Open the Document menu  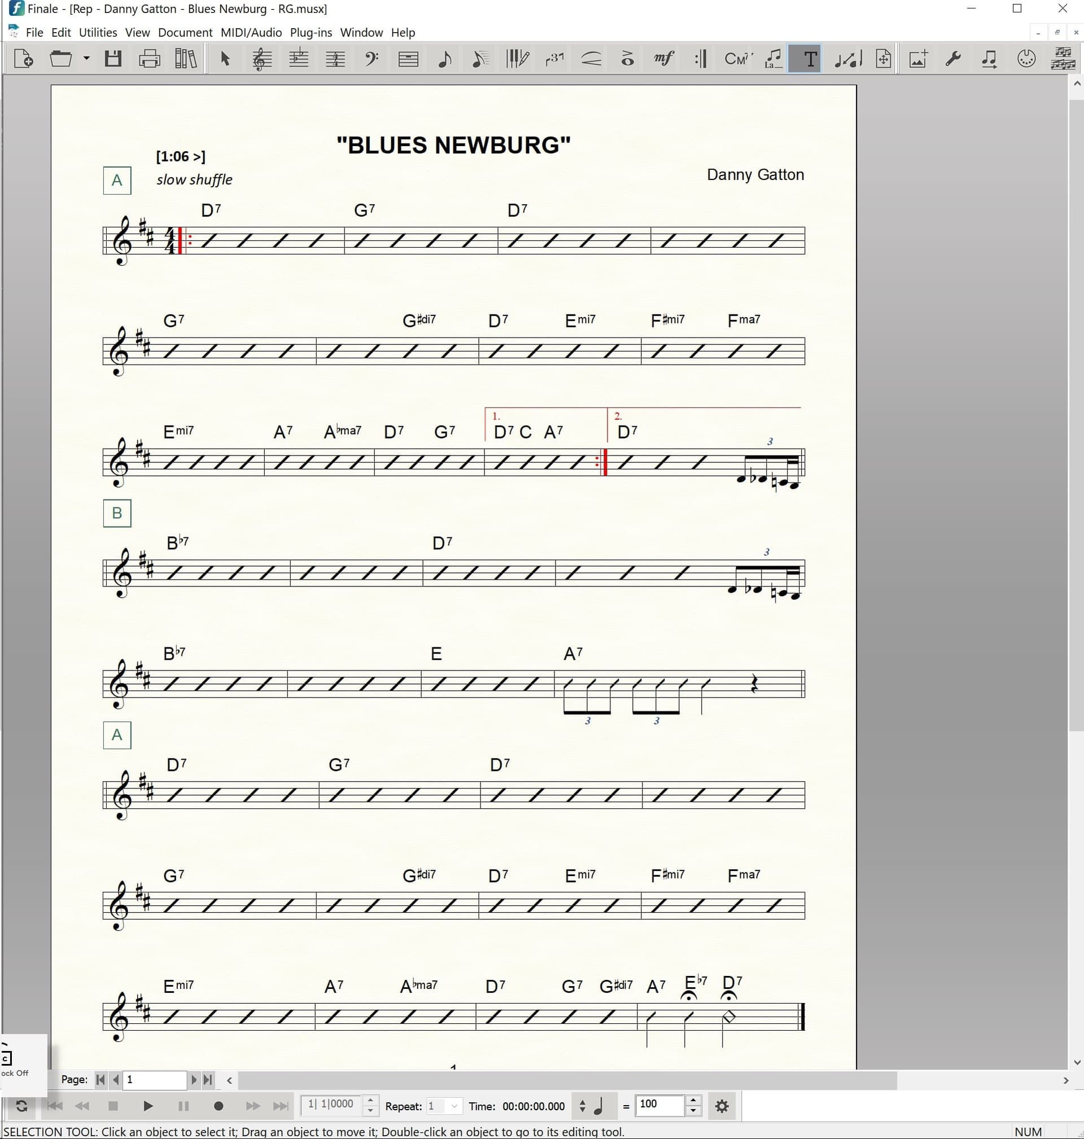click(x=185, y=33)
